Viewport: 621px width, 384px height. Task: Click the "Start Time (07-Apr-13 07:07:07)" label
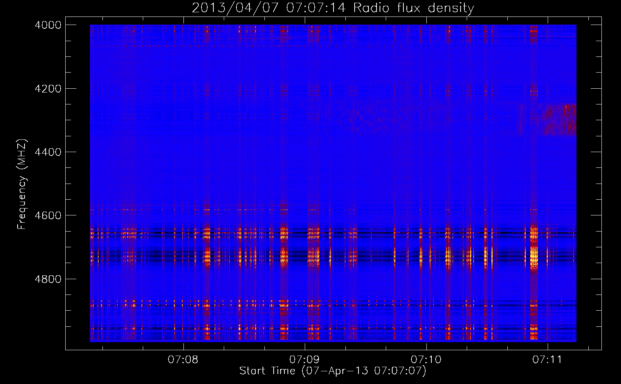point(333,371)
